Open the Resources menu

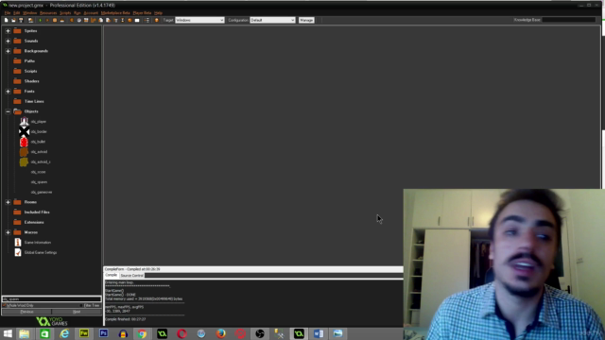click(48, 12)
